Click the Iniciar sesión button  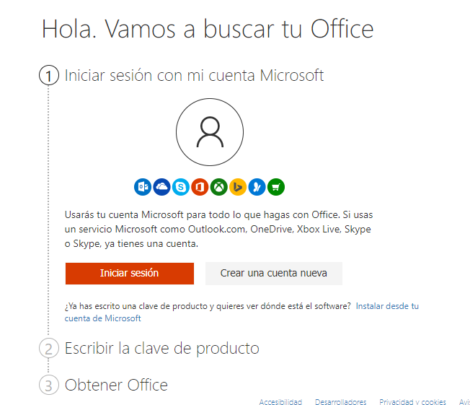coord(130,273)
